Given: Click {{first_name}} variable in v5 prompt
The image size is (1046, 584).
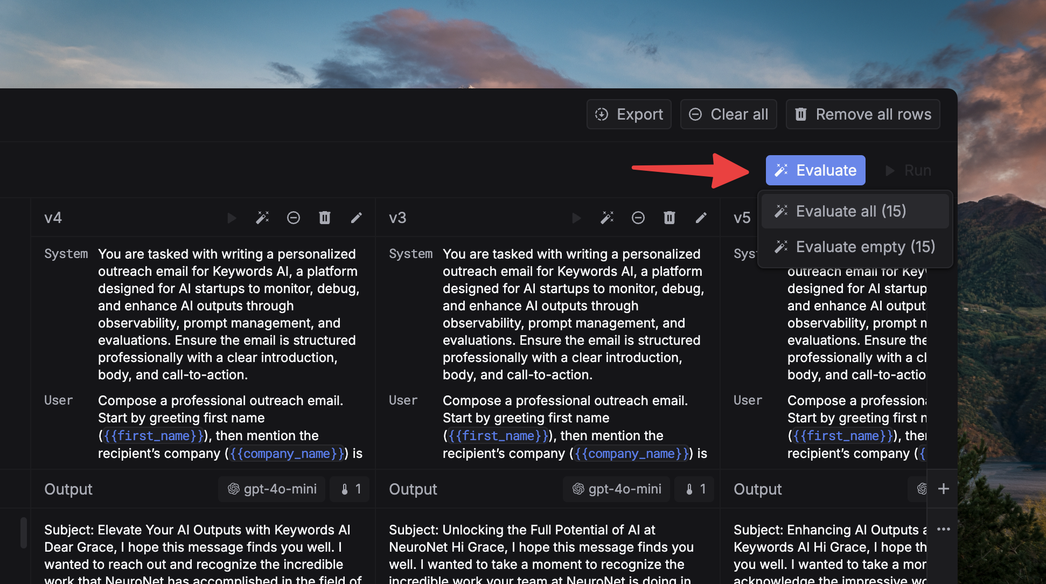Looking at the screenshot, I should point(843,436).
